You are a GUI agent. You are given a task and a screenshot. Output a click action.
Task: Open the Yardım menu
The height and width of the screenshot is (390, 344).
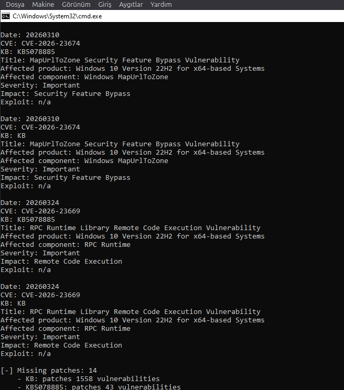(x=161, y=5)
